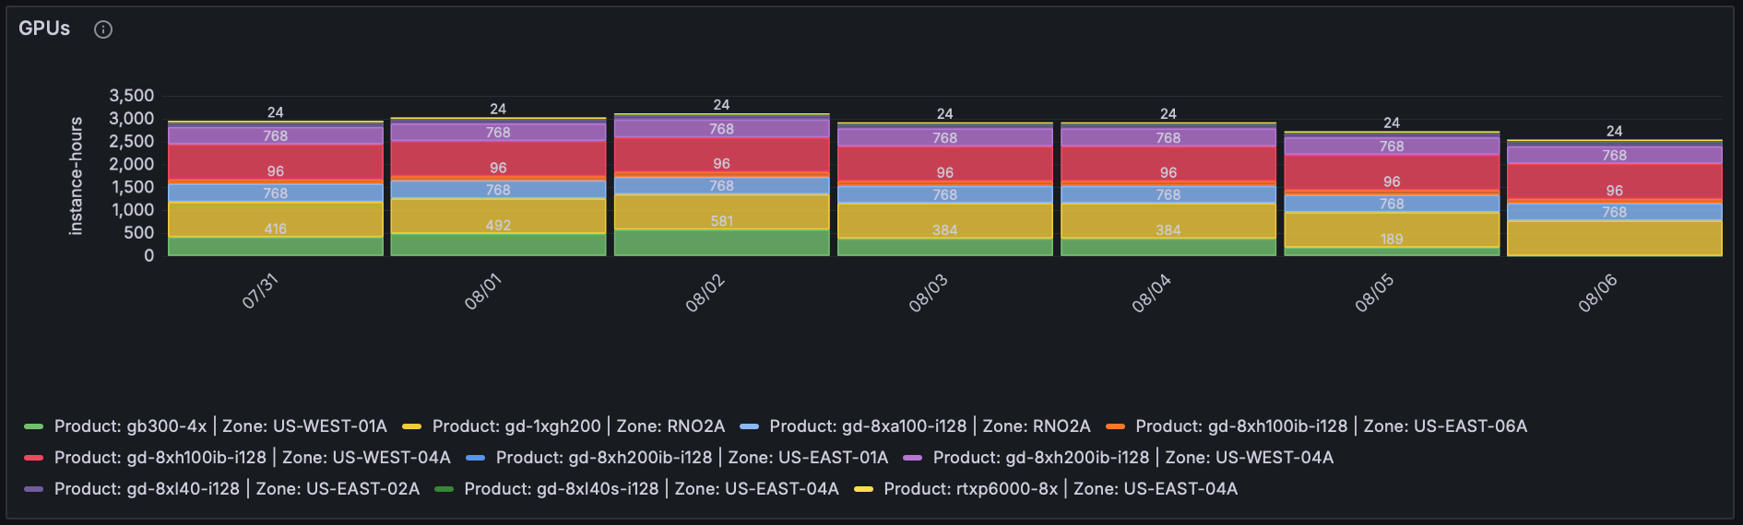Click the 07/31 x-axis date label

[x=260, y=291]
